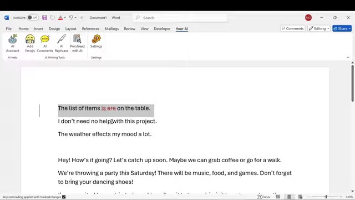Apply the red font color button
This screenshot has width=355, height=200.
click(x=60, y=18)
